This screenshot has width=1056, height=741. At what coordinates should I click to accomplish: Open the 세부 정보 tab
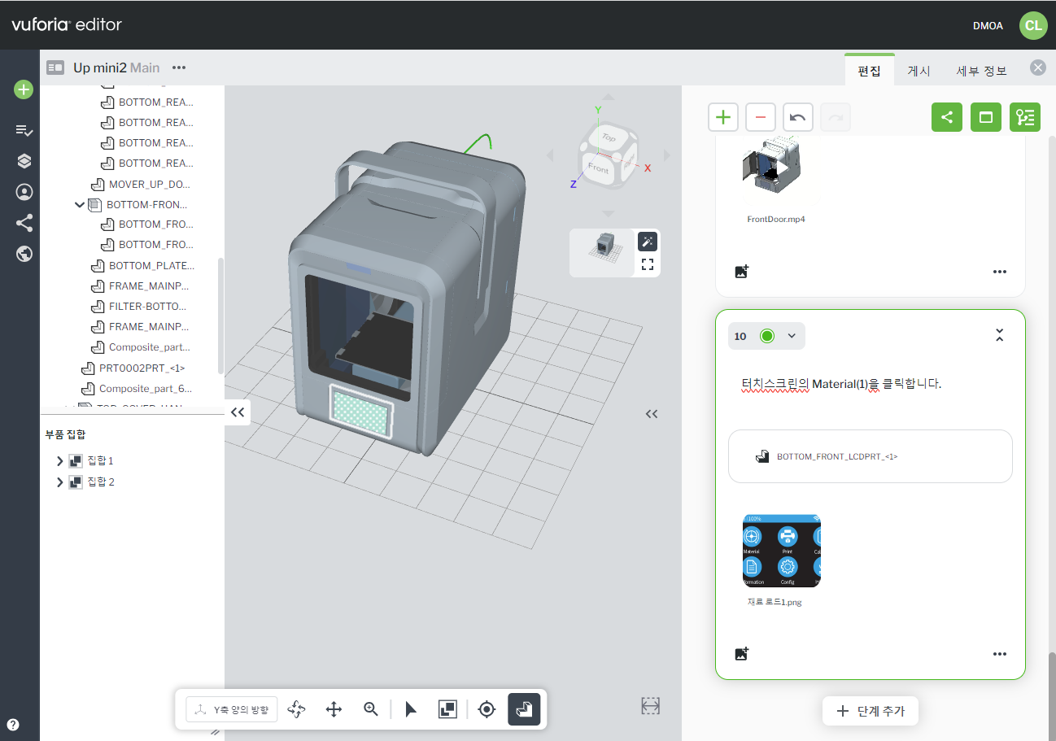click(x=981, y=71)
